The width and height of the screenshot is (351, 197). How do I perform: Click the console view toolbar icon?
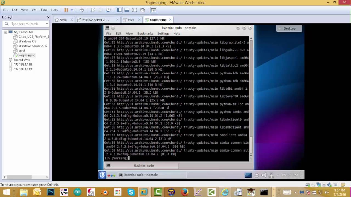tap(154, 10)
